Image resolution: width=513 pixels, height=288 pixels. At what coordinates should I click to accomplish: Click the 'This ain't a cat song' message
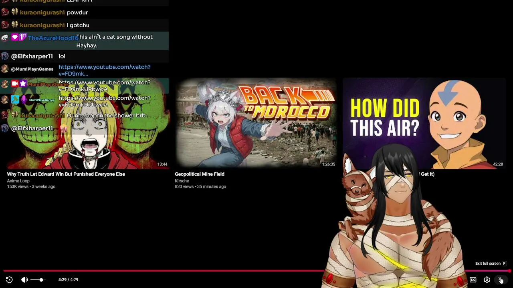click(x=115, y=41)
